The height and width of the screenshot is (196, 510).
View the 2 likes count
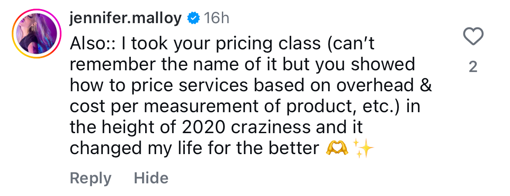[473, 67]
